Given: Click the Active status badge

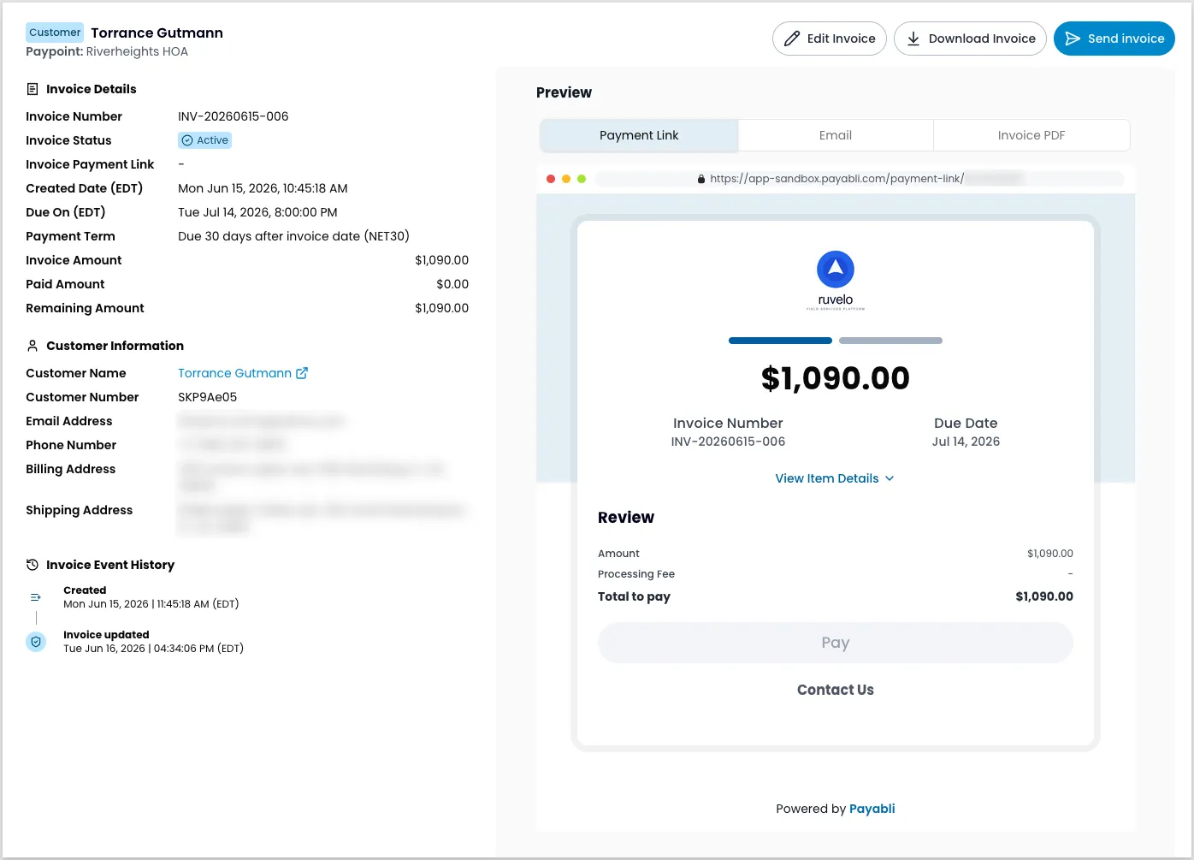Looking at the screenshot, I should pos(204,140).
